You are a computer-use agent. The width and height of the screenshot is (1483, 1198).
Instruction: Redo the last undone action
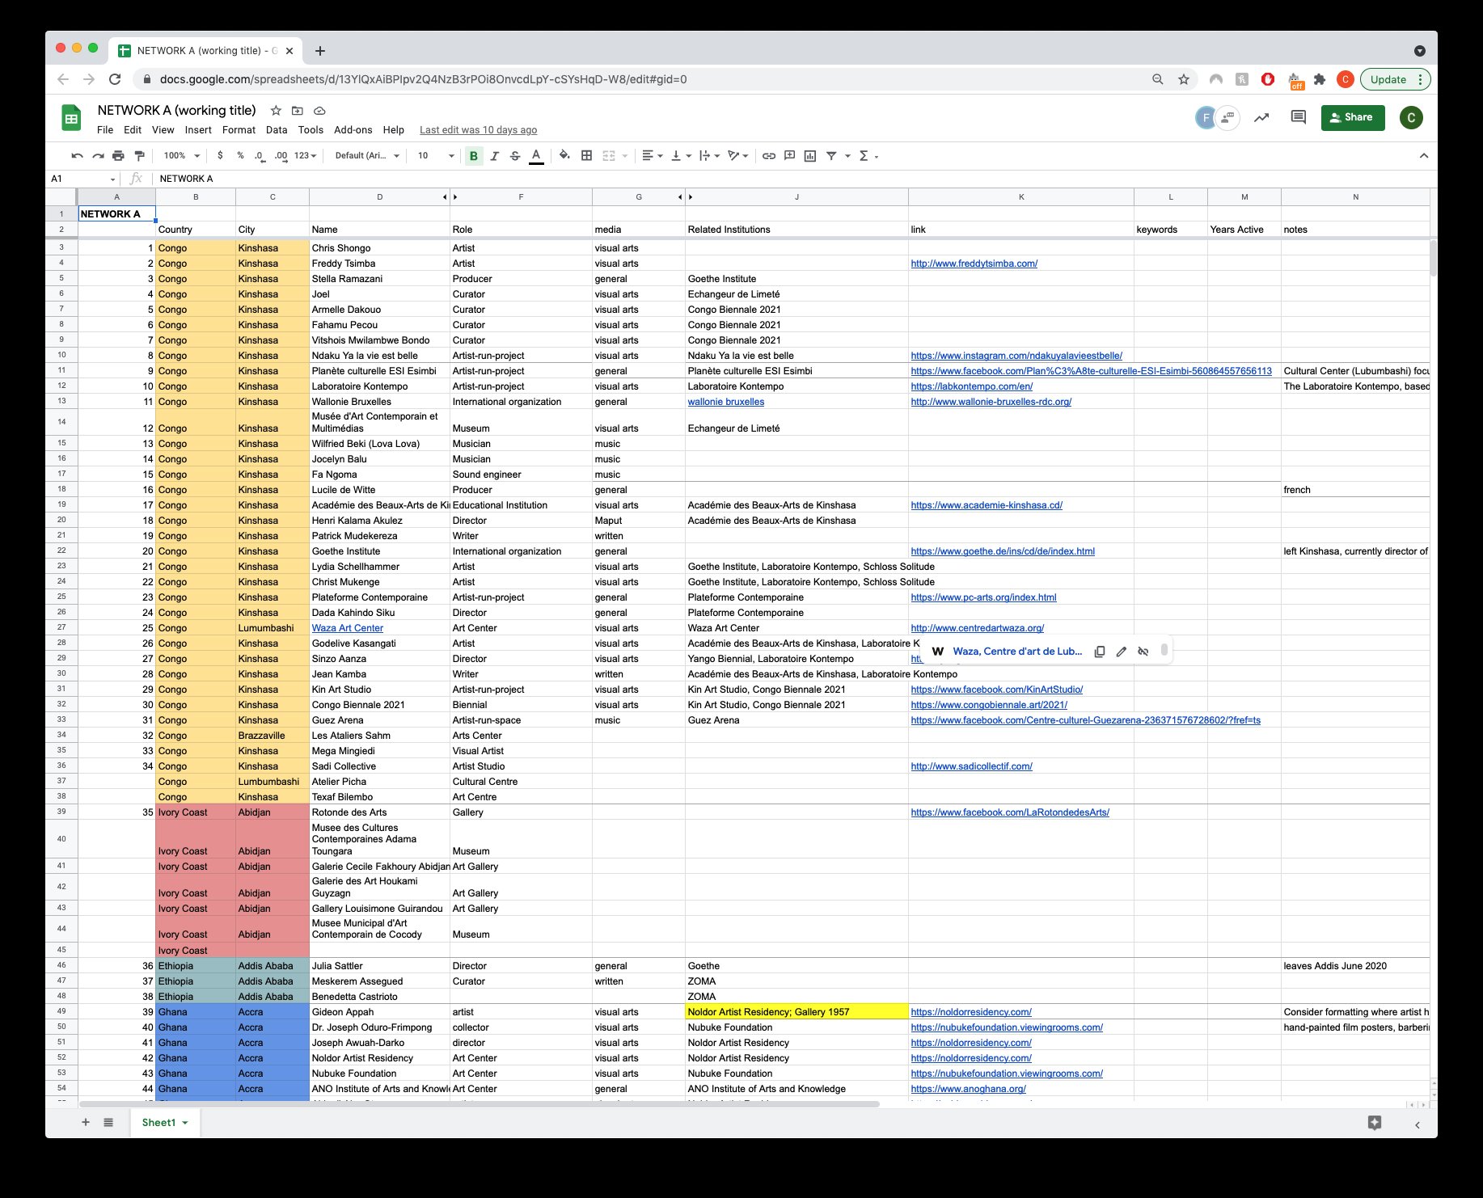(x=98, y=156)
